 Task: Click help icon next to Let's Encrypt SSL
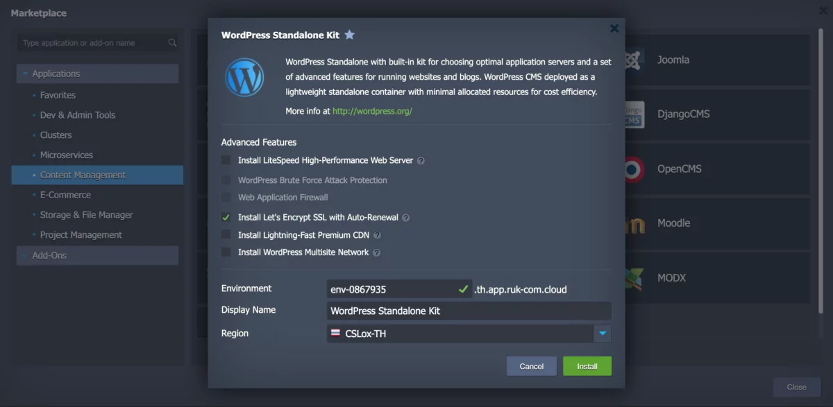tap(406, 218)
